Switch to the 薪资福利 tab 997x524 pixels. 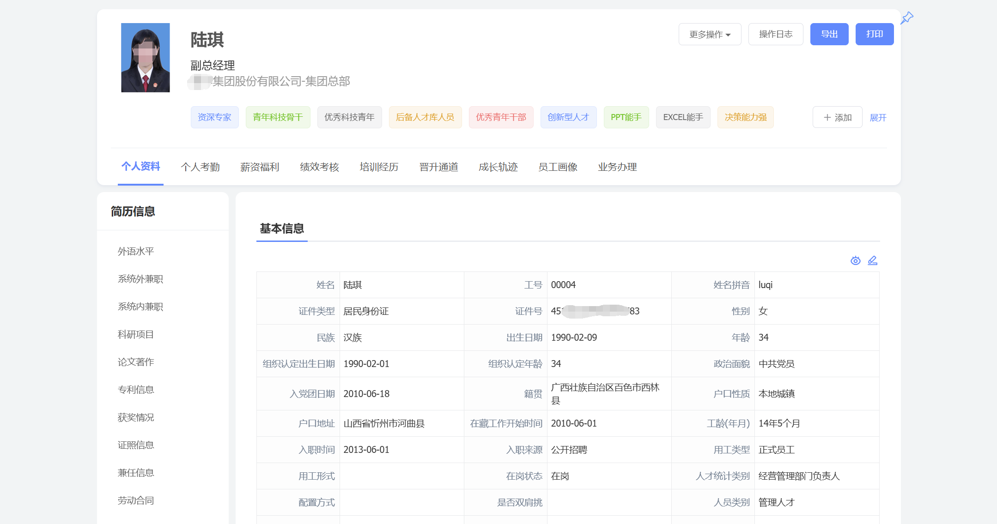click(x=260, y=167)
